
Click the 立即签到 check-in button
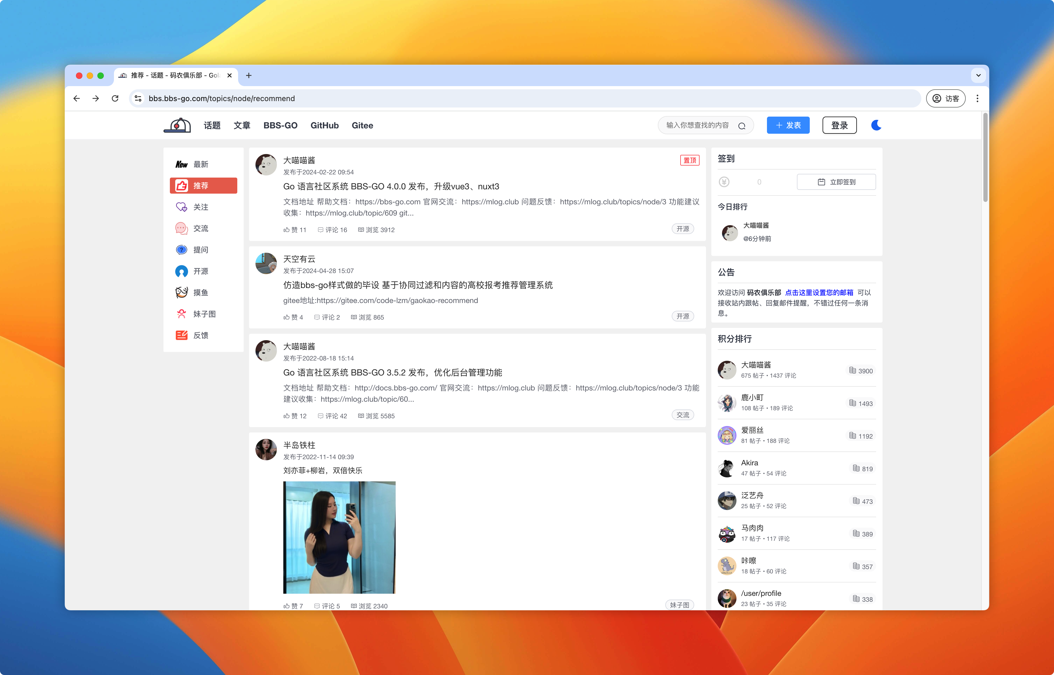[836, 182]
